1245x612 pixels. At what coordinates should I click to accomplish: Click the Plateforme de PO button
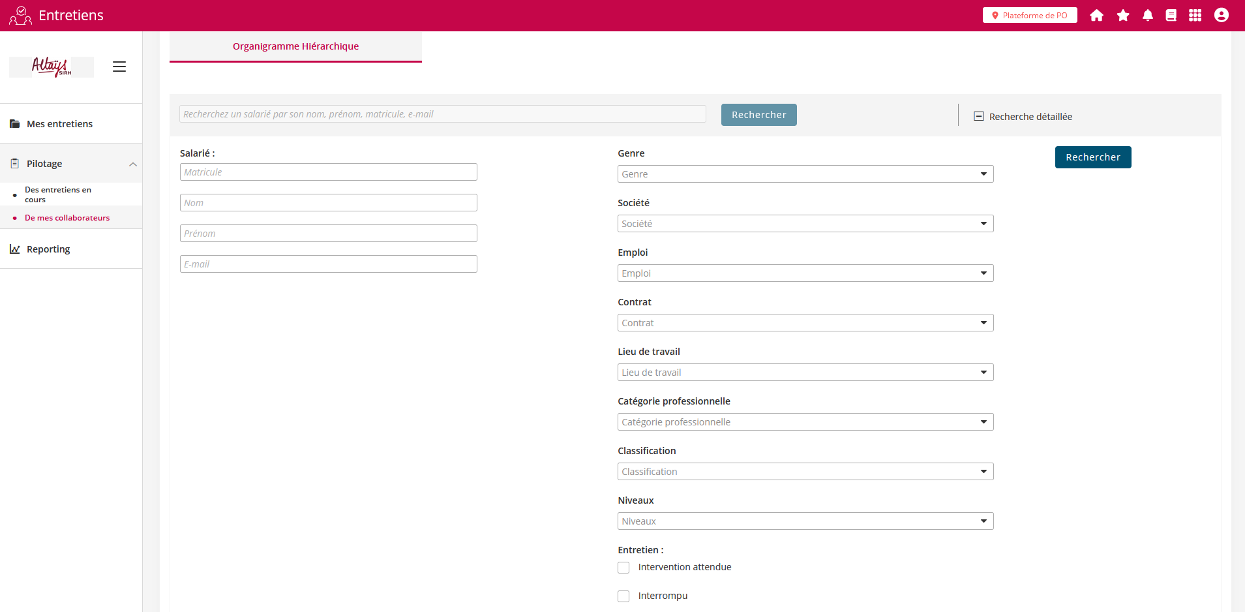[1029, 16]
